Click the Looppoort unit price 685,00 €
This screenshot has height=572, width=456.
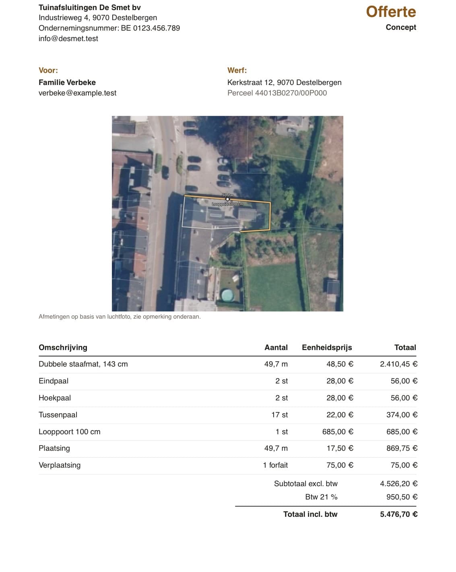coord(338,432)
